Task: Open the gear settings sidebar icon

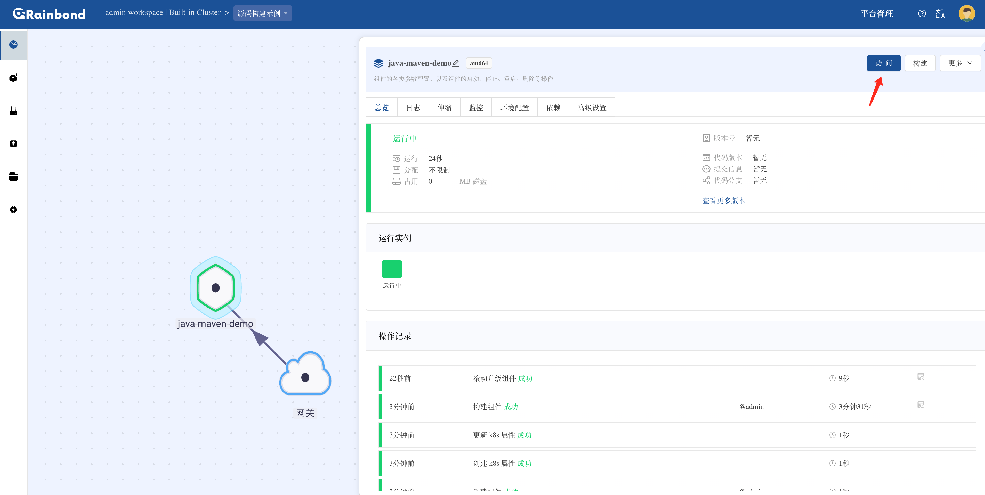Action: [x=13, y=209]
